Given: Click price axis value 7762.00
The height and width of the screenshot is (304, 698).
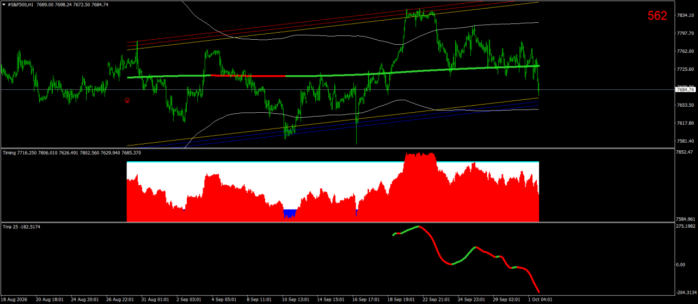Looking at the screenshot, I should coord(685,51).
